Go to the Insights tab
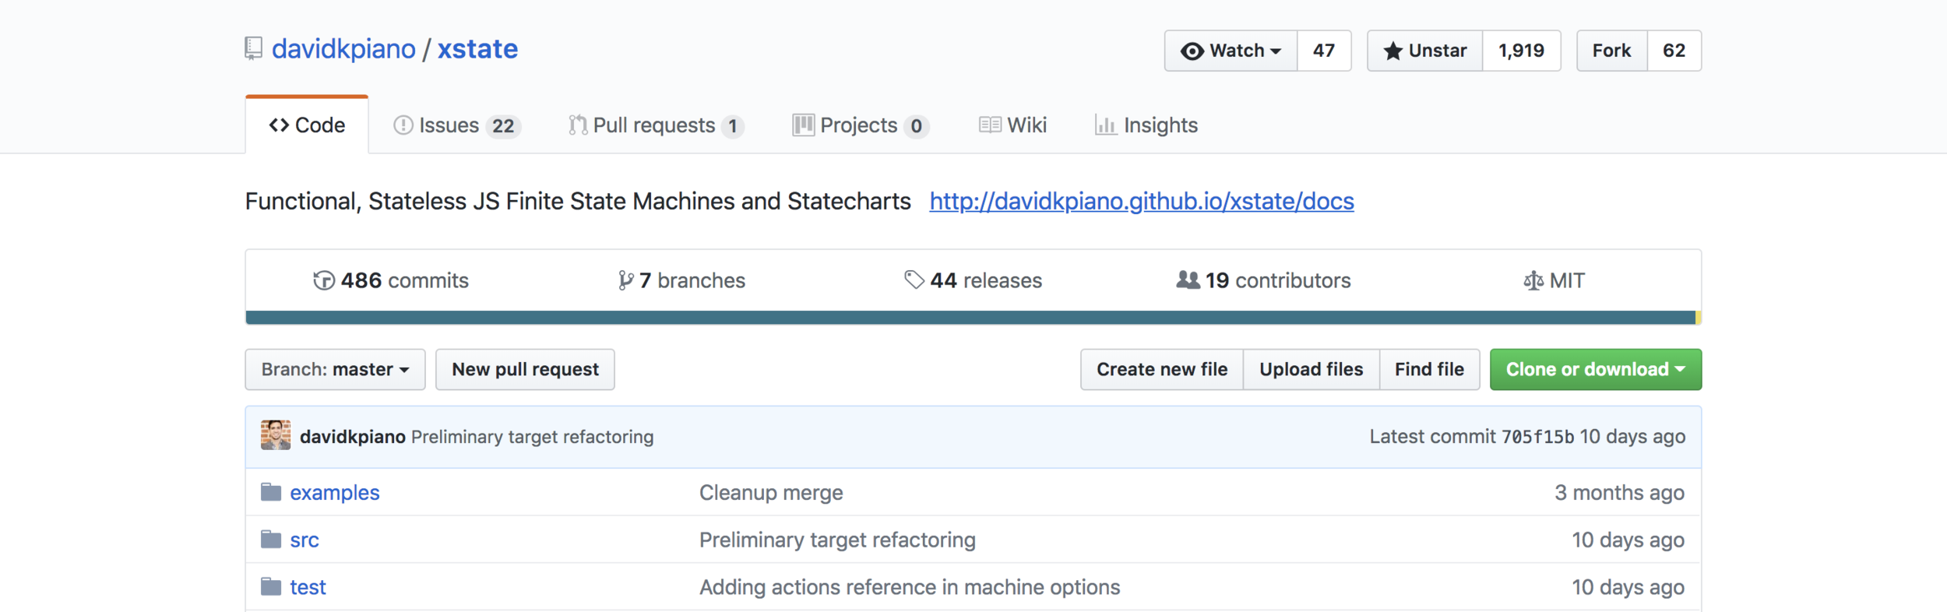Image resolution: width=1947 pixels, height=612 pixels. 1146,125
